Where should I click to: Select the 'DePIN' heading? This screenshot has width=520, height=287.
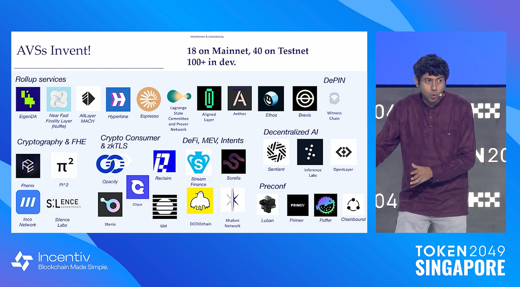point(334,80)
